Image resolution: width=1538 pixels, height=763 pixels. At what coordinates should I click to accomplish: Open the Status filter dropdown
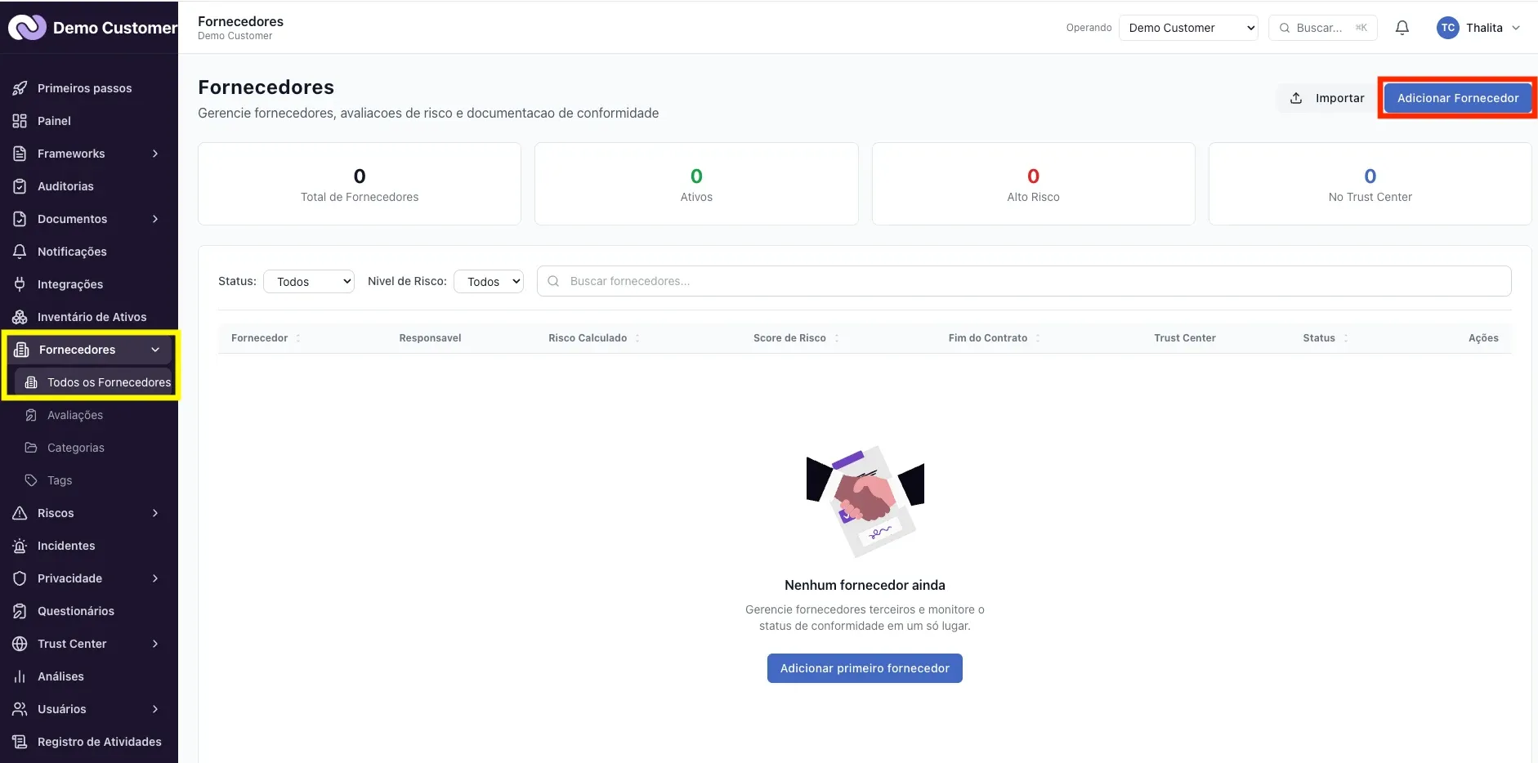(309, 282)
